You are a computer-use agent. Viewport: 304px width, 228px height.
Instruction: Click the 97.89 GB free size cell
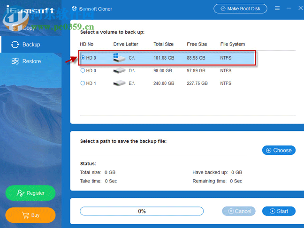[196, 70]
